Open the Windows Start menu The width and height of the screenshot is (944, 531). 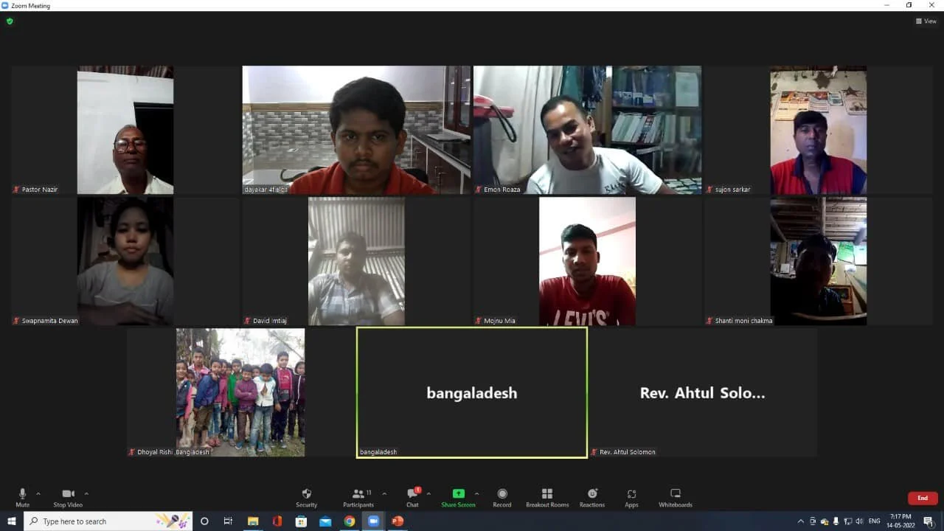tap(10, 521)
